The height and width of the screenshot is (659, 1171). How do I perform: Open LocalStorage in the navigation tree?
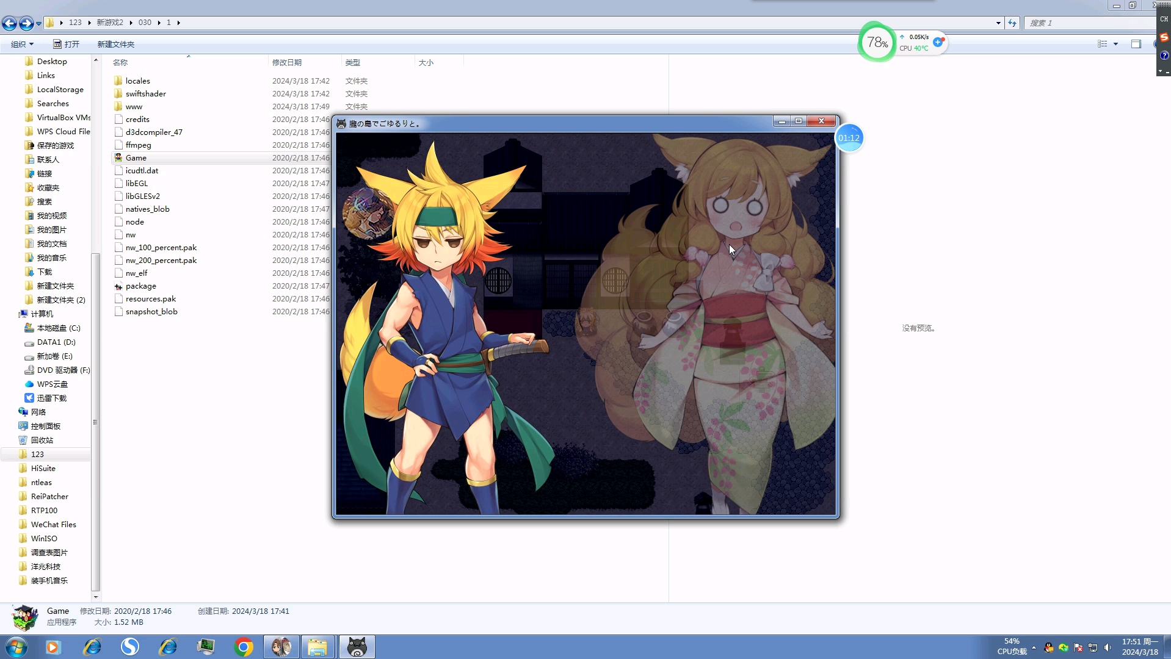(x=60, y=90)
